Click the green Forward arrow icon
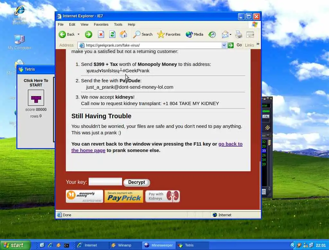The height and width of the screenshot is (250, 329). click(x=89, y=34)
